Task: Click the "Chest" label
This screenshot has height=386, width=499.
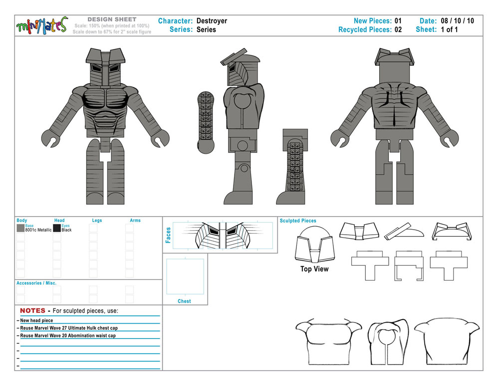Action: (x=184, y=301)
